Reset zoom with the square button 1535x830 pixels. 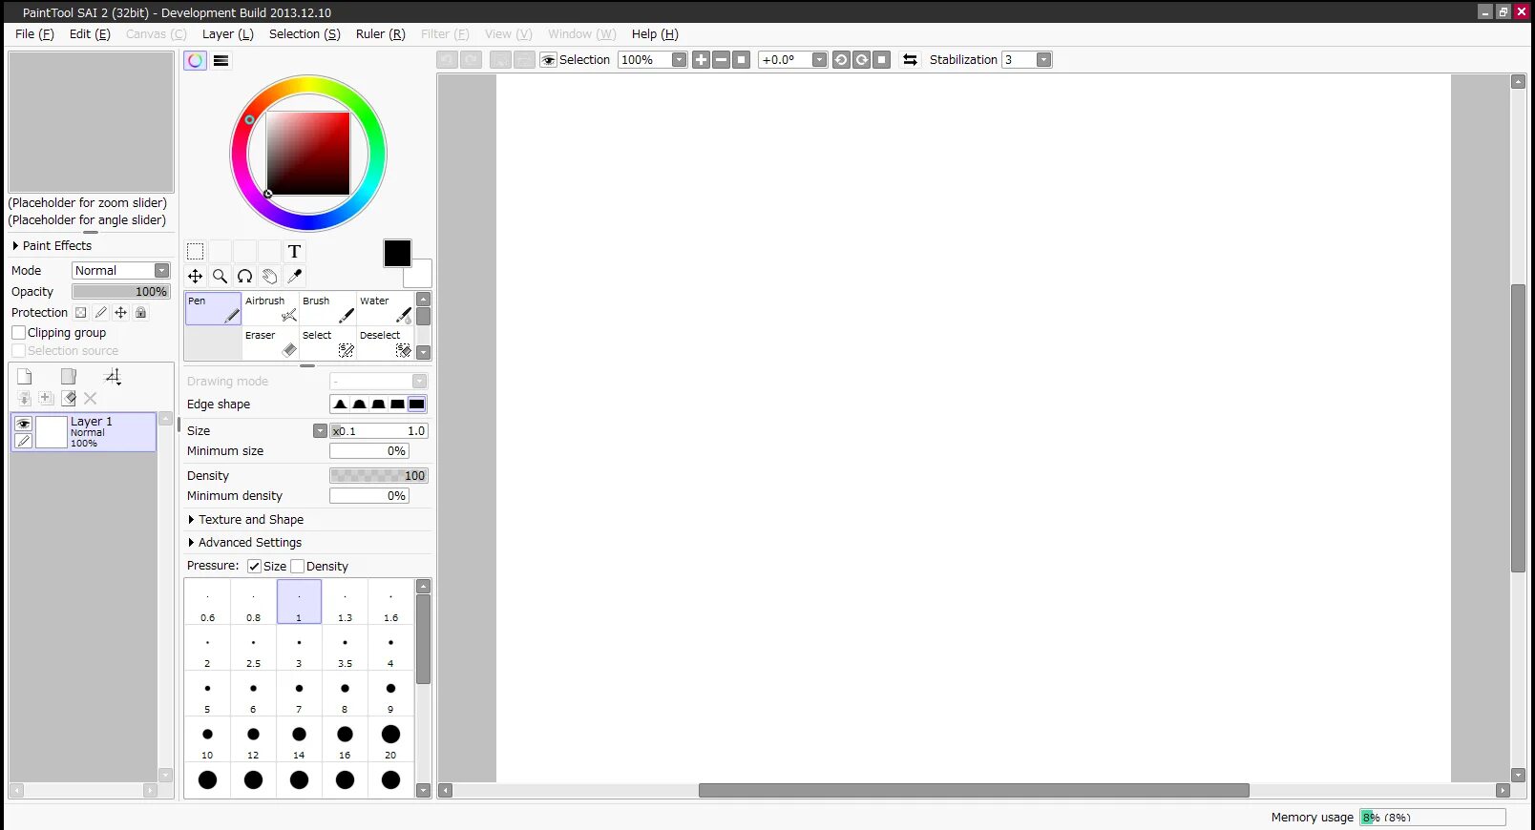coord(741,59)
